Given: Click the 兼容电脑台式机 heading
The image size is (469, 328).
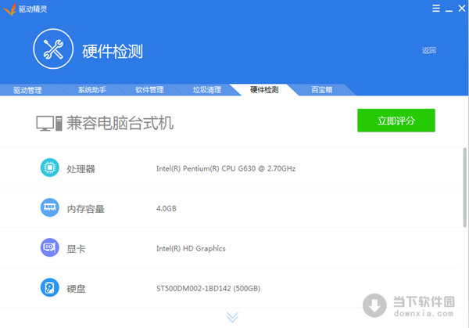Looking at the screenshot, I should (120, 123).
